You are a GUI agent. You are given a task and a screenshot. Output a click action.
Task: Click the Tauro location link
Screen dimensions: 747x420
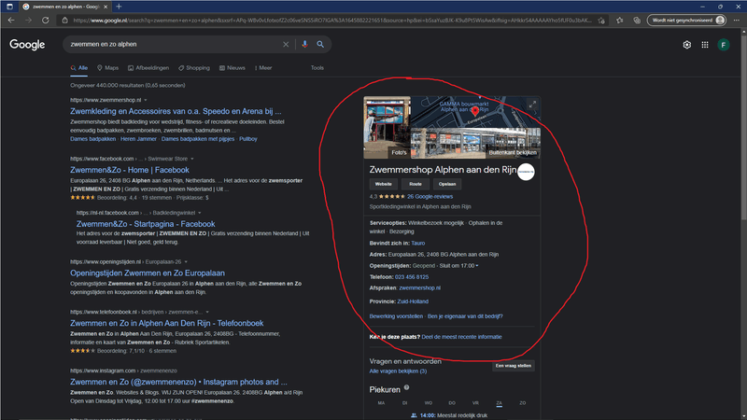(x=417, y=243)
